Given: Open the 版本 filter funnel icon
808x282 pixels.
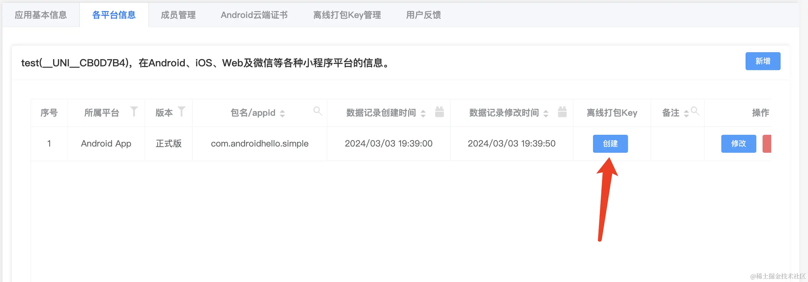Looking at the screenshot, I should point(181,112).
